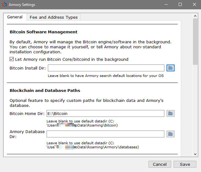The width and height of the screenshot is (201, 172).
Task: Minimize the Armory Settings window
Action: tap(166, 4)
